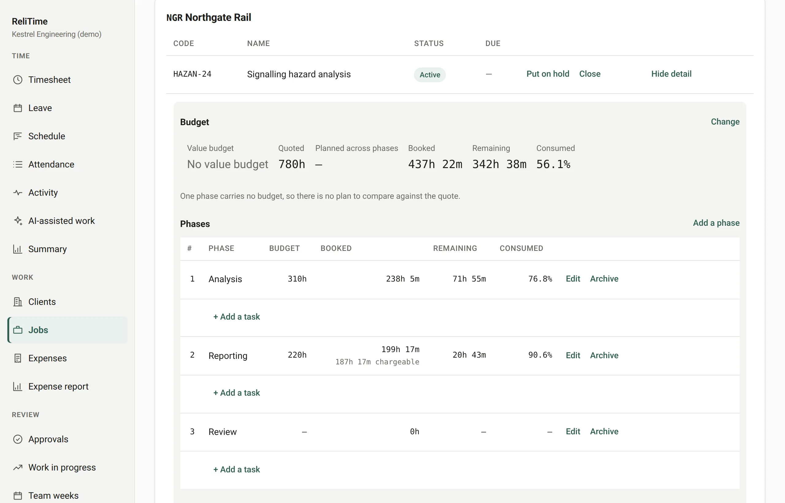Click the Jobs briefcase icon
The height and width of the screenshot is (503, 785).
(18, 330)
